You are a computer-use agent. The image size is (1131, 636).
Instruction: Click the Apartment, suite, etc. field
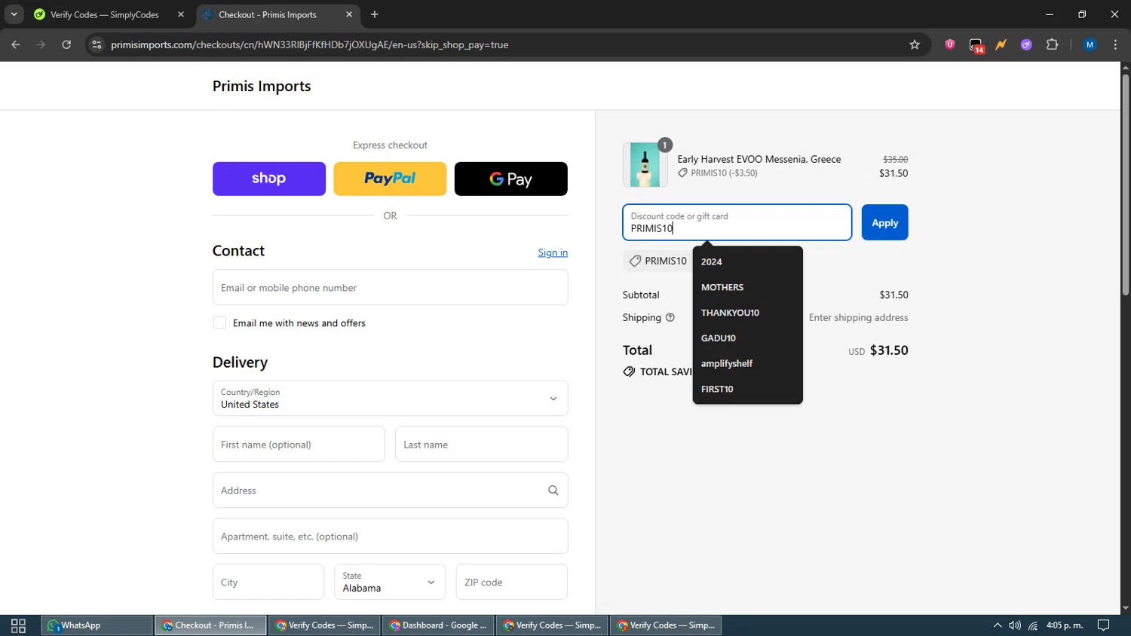[390, 537]
